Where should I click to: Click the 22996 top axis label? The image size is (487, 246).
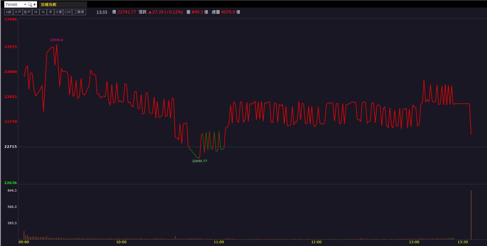(x=11, y=19)
